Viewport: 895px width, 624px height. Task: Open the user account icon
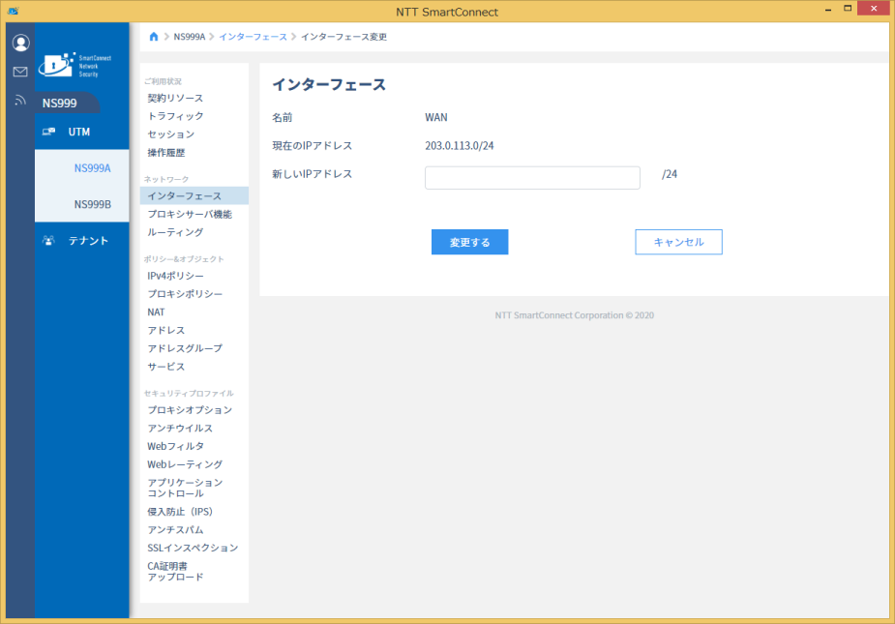coord(20,43)
